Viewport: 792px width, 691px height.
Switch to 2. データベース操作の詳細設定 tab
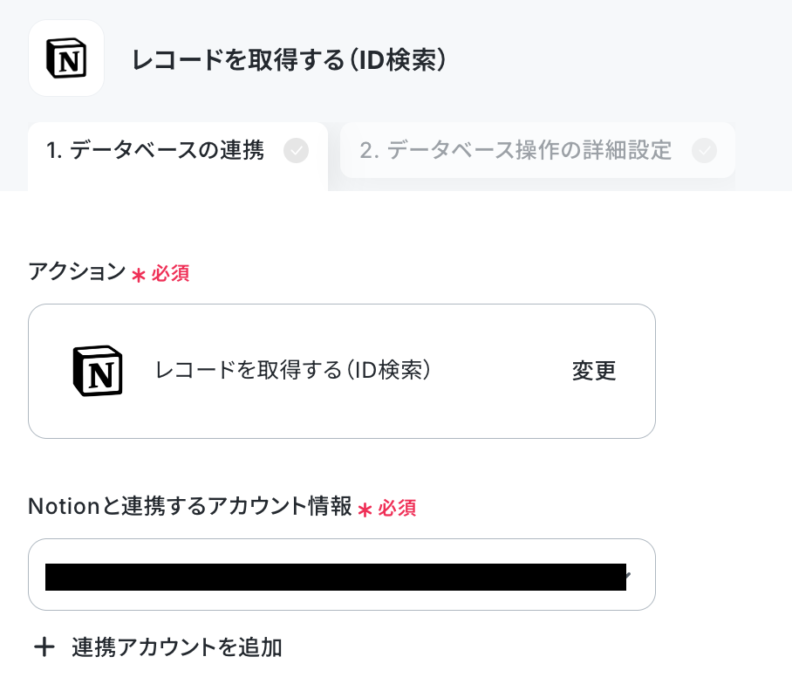tap(537, 150)
